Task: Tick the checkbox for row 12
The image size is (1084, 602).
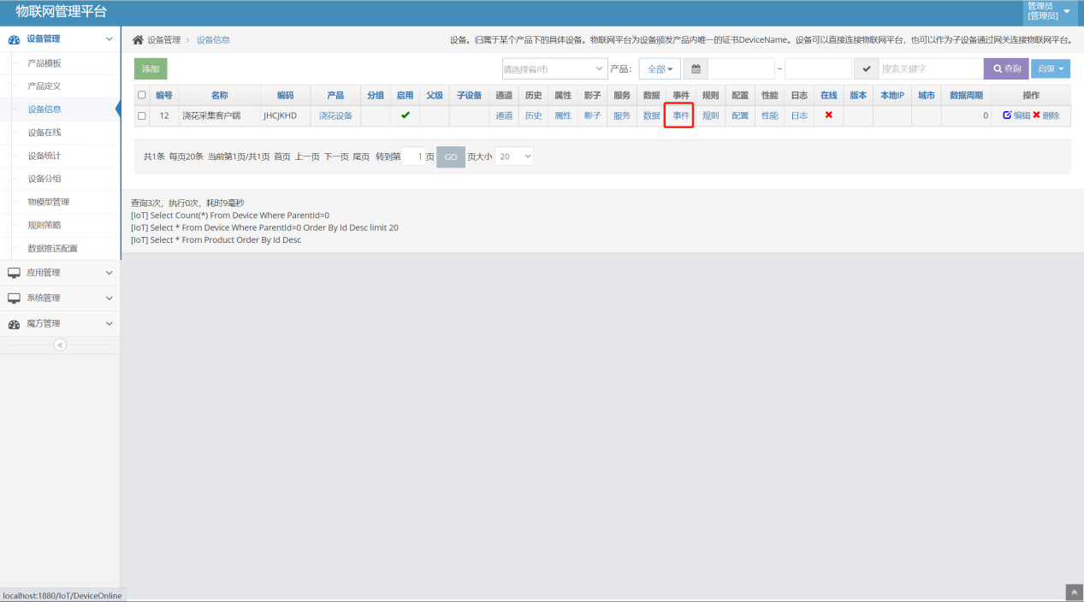Action: (142, 115)
